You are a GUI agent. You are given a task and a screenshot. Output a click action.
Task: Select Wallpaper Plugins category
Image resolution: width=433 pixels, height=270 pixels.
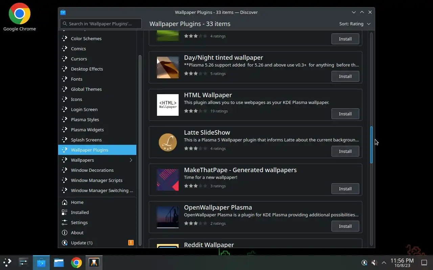(x=97, y=150)
